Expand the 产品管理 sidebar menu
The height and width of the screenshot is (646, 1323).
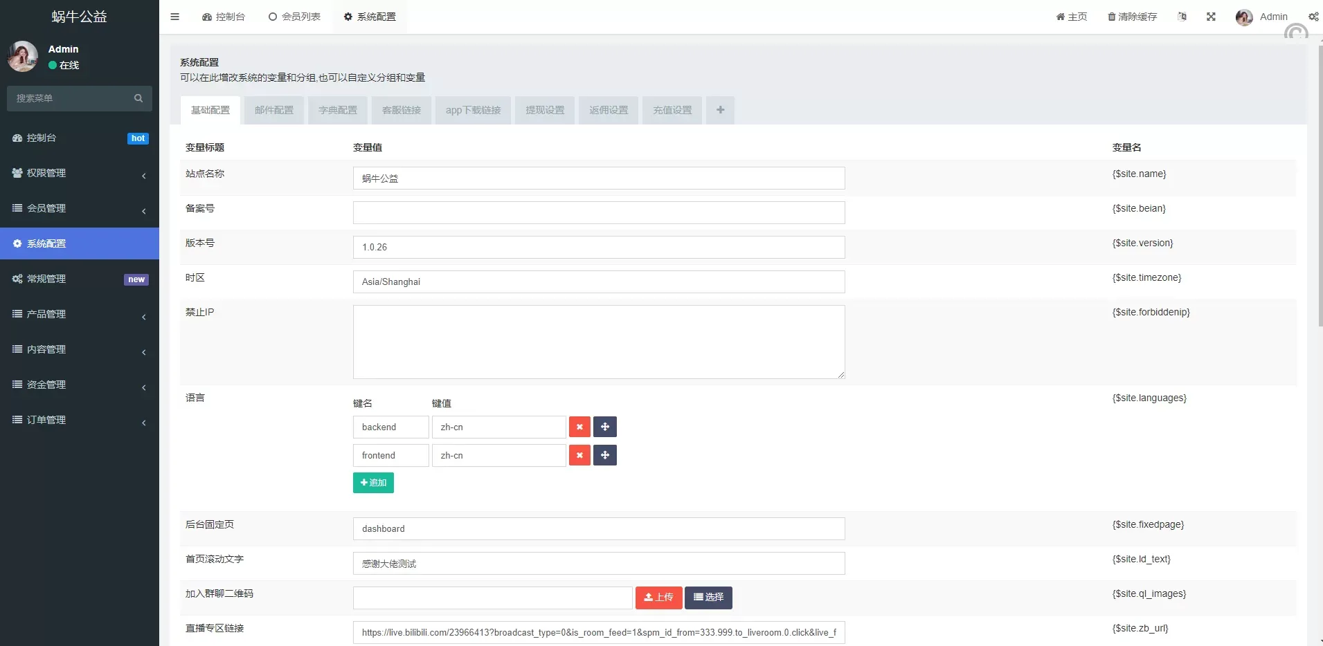pyautogui.click(x=79, y=314)
